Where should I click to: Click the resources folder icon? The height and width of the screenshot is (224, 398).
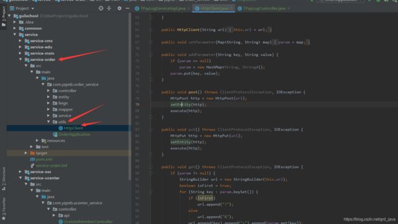(44, 141)
